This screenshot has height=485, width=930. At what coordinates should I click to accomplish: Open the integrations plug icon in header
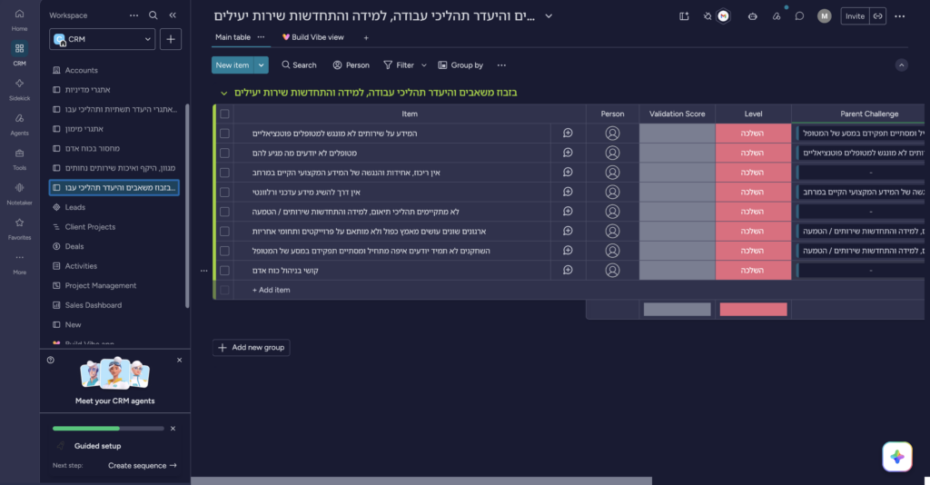[x=707, y=16]
